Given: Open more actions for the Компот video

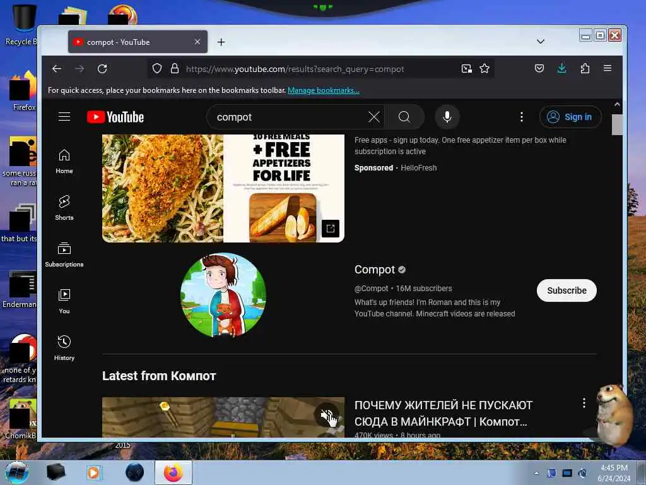Looking at the screenshot, I should [584, 403].
